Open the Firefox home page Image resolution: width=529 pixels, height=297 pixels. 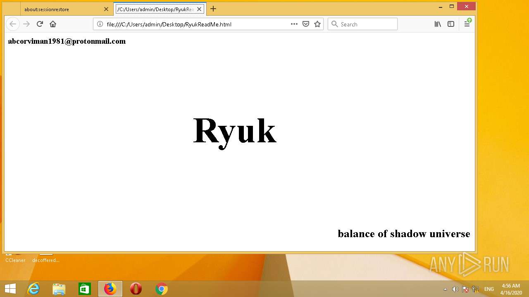53,24
